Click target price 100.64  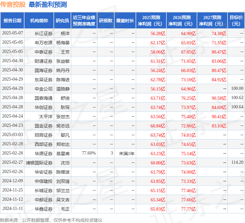pyautogui.click(x=237, y=107)
